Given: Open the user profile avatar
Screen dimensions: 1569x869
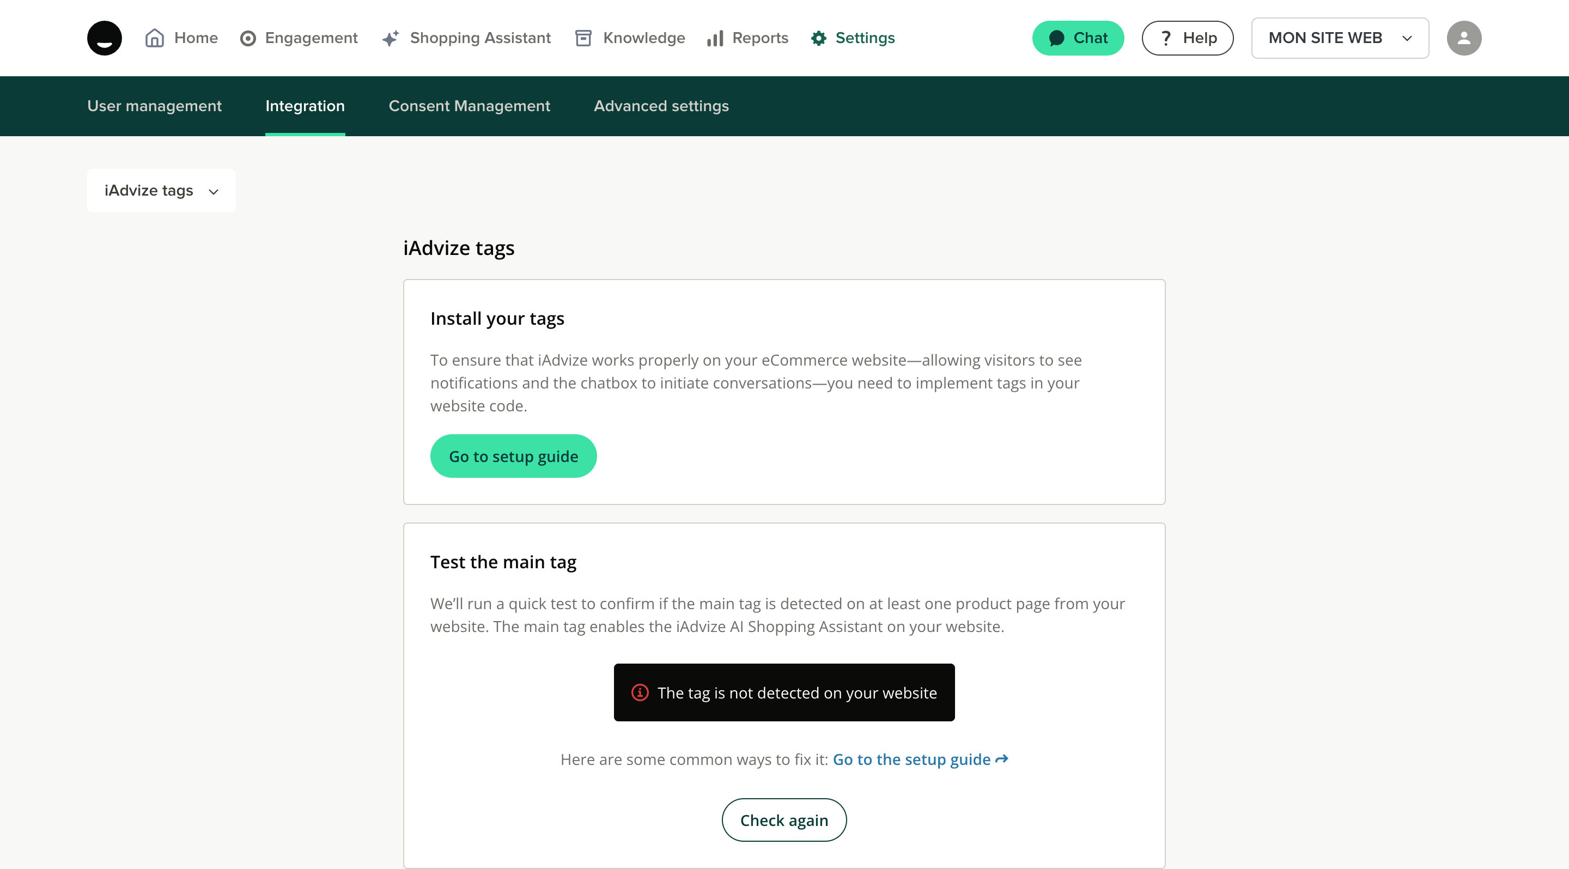Looking at the screenshot, I should click(x=1464, y=38).
